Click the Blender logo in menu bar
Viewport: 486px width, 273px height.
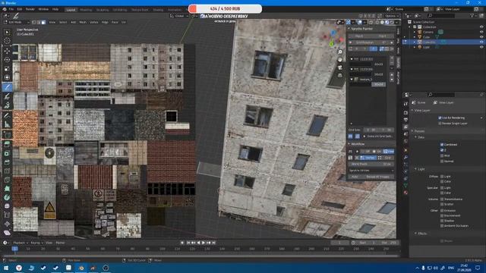point(5,9)
